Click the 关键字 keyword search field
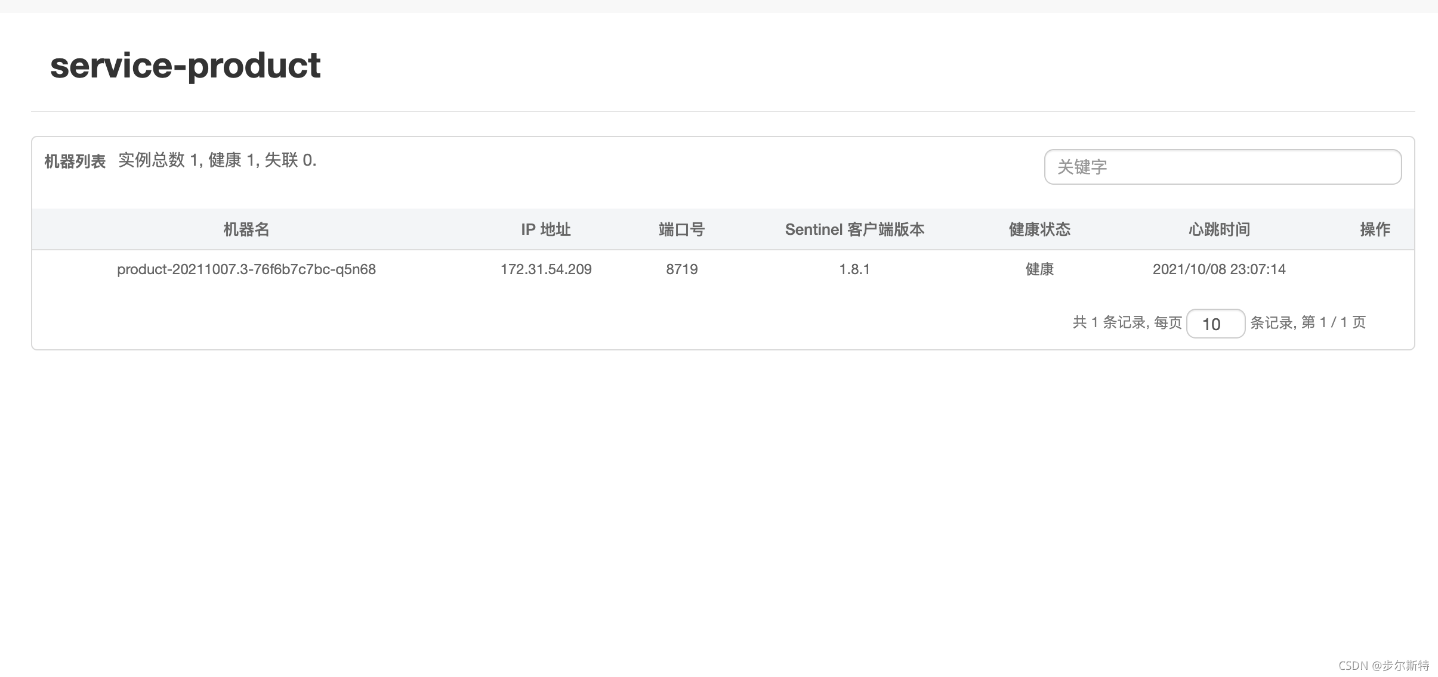Viewport: 1438px width, 677px height. pyautogui.click(x=1222, y=167)
